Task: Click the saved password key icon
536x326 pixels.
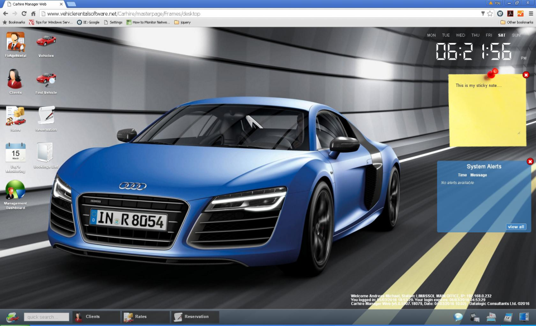Action: (482, 13)
